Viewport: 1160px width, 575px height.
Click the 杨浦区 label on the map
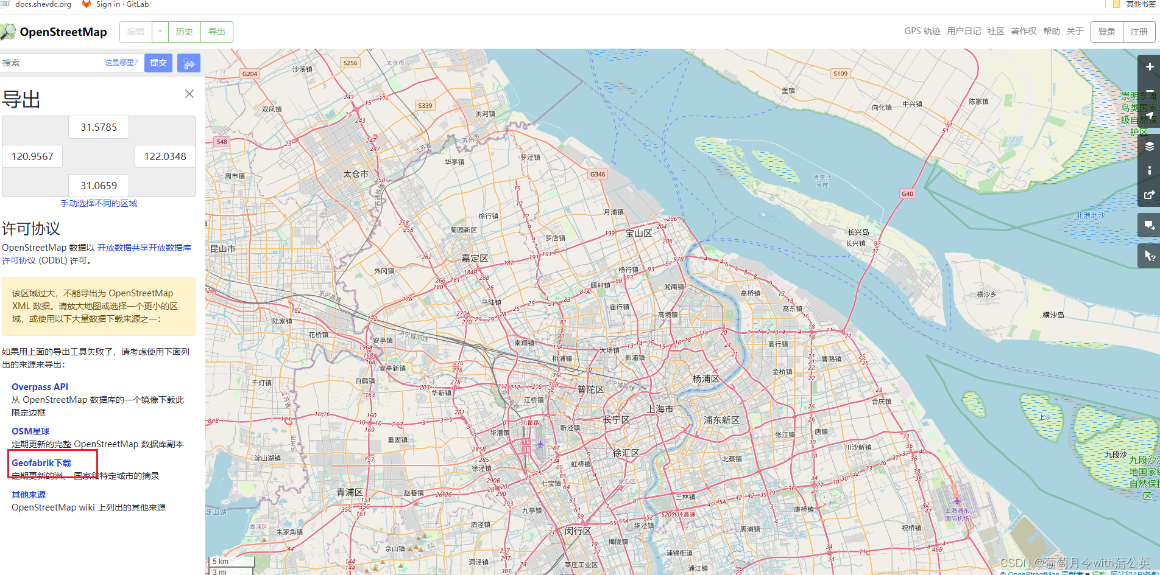(706, 378)
